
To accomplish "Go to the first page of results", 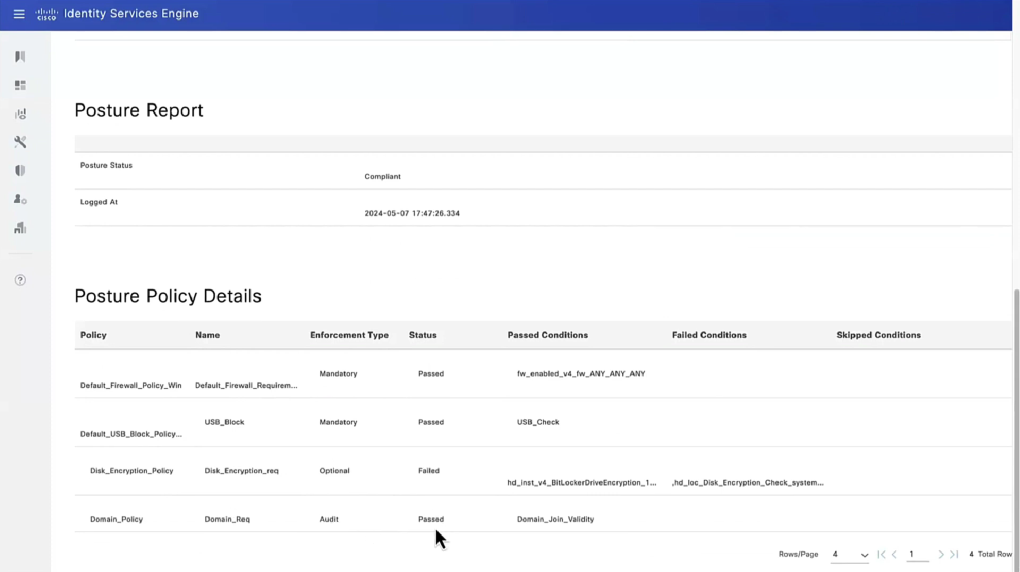I will pyautogui.click(x=881, y=554).
